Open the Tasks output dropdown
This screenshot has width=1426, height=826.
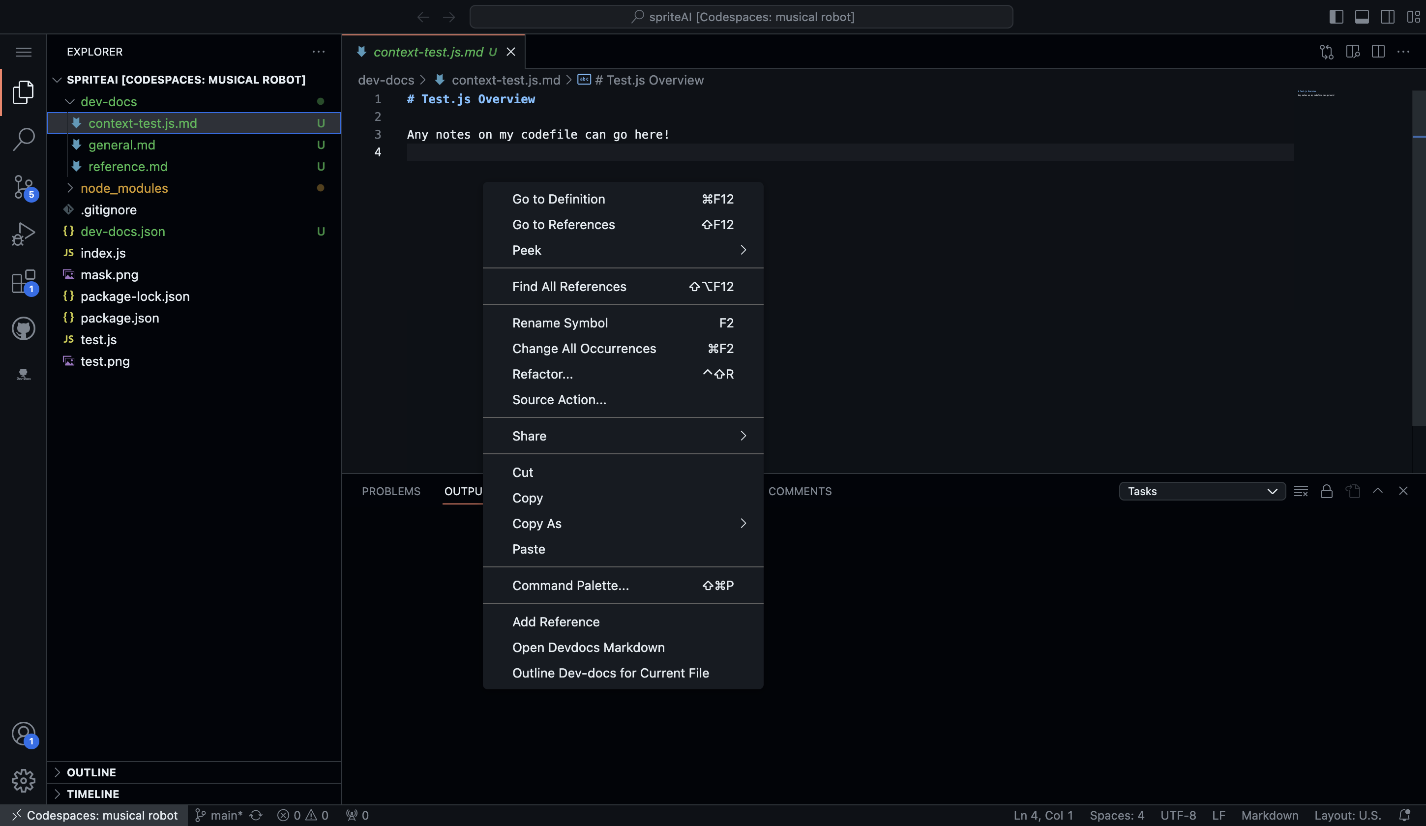pyautogui.click(x=1202, y=491)
